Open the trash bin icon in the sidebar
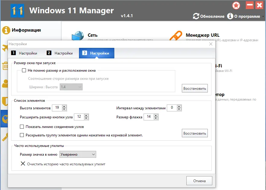This screenshot has height=190, width=266. [x=5, y=66]
